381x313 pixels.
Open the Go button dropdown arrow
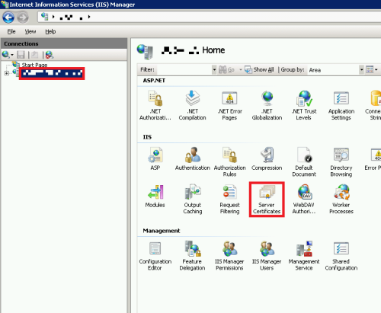pos(240,69)
